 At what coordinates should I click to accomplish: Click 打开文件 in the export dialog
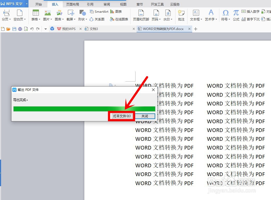[x=121, y=116]
